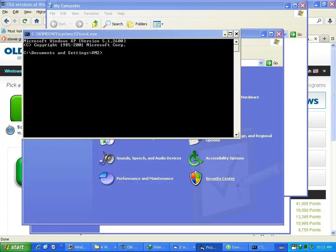Image resolution: width=336 pixels, height=252 pixels.
Task: Switch to the Old ... browser taskbar button
Action: [x=130, y=247]
